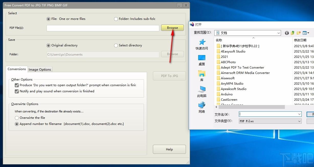
Task: Go up one folder level in Open dialog
Action: click(293, 33)
